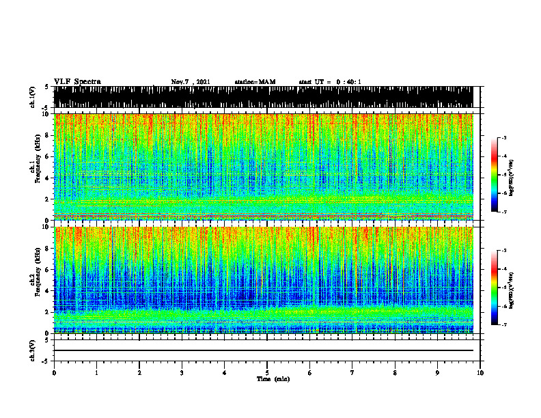Click the ch.2 spectrogram panel
This screenshot has width=541, height=418.
point(263,280)
